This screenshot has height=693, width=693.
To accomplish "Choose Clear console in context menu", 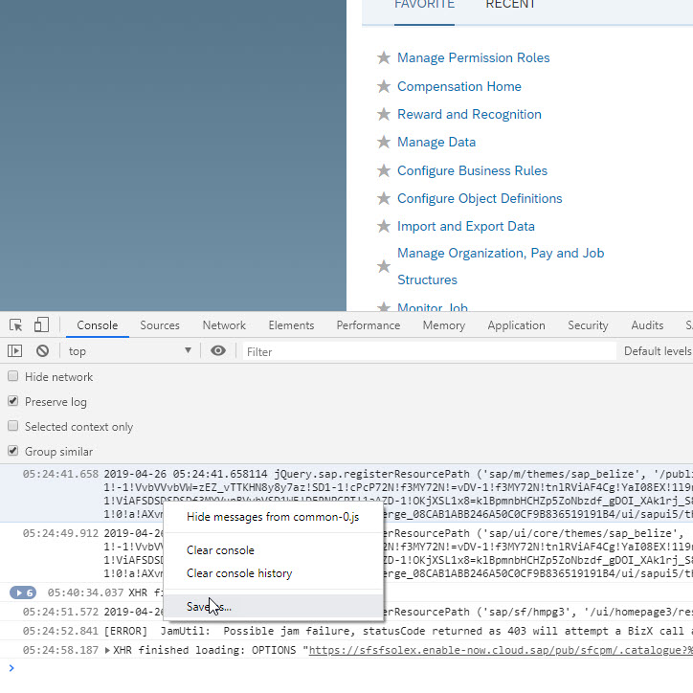I will (273, 550).
